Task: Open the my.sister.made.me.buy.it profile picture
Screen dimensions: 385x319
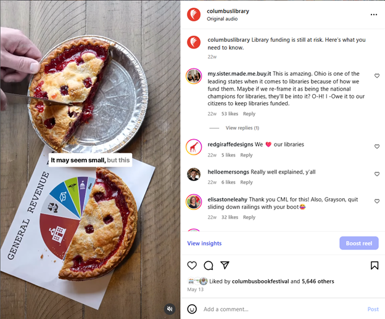Action: [194, 76]
